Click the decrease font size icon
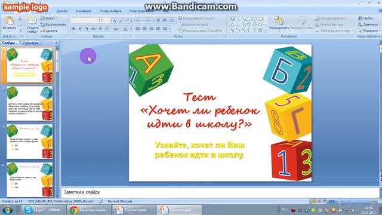The width and height of the screenshot is (382, 215). (x=121, y=21)
